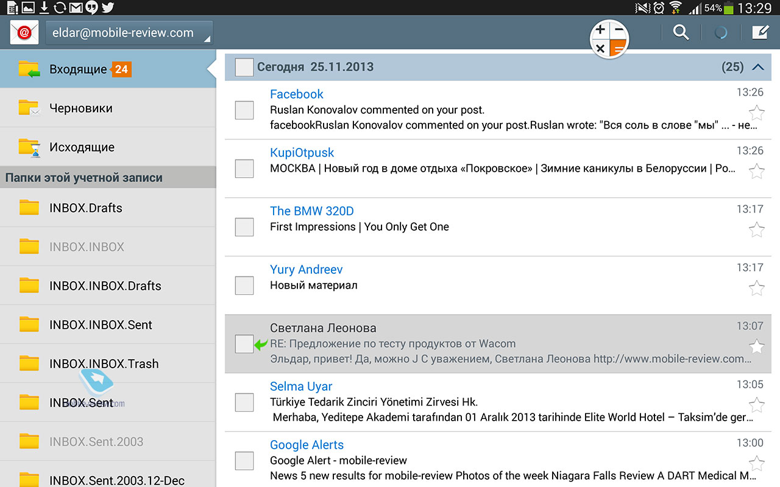Viewport: 780px width, 487px height.
Task: Star the Facebook email
Action: (x=756, y=113)
